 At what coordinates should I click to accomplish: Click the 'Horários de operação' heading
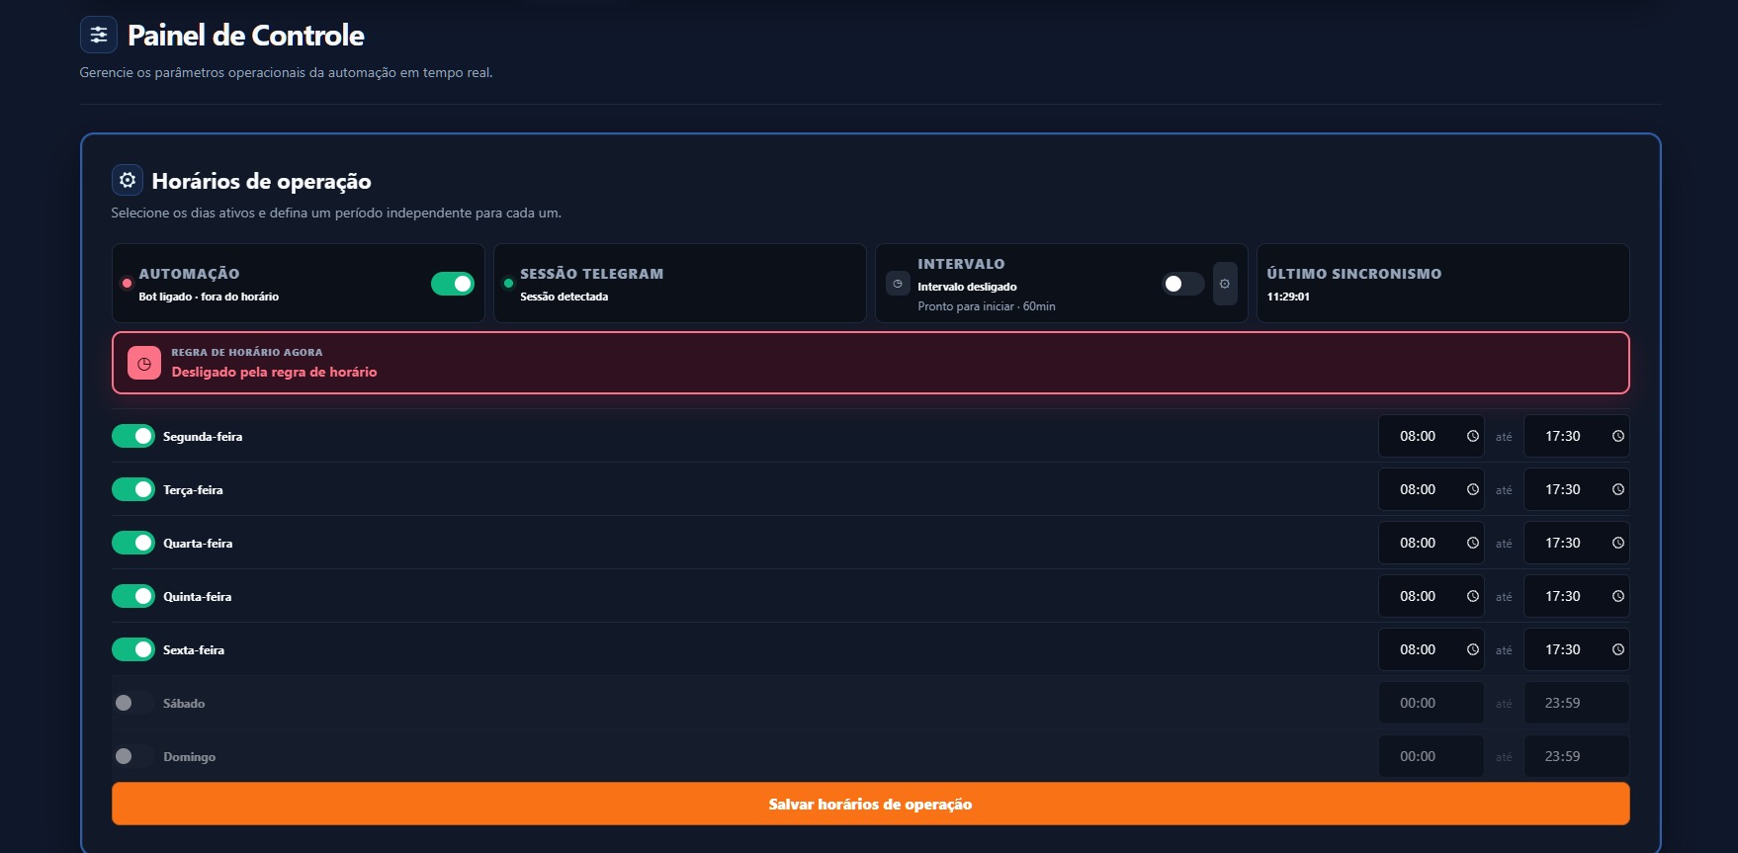[261, 181]
